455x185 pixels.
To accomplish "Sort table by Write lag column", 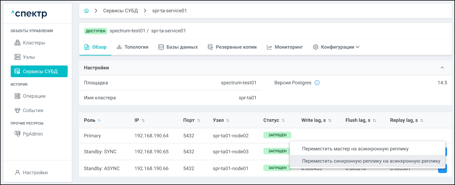I will tap(330, 121).
